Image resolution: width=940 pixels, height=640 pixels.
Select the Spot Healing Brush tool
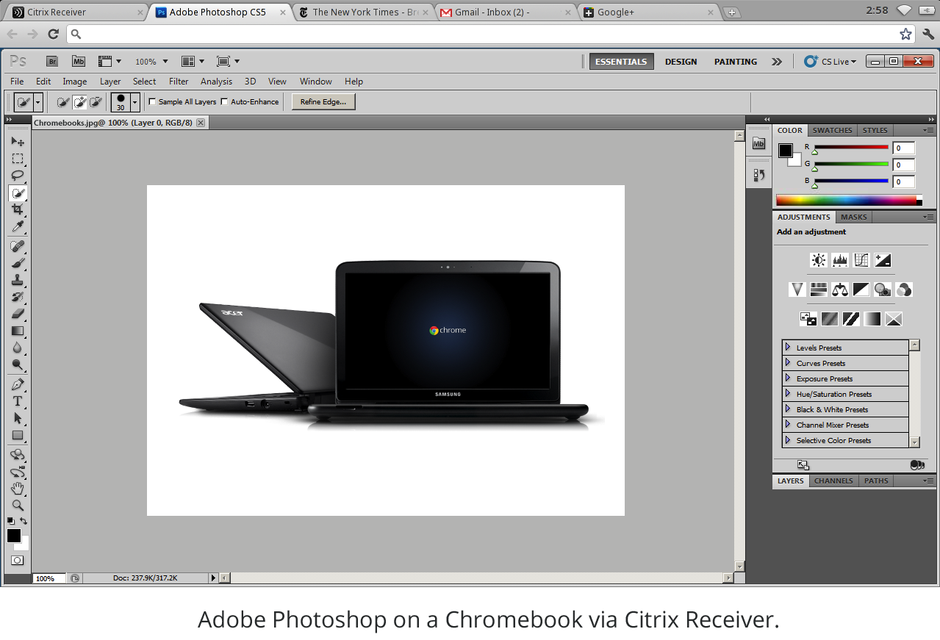point(18,246)
